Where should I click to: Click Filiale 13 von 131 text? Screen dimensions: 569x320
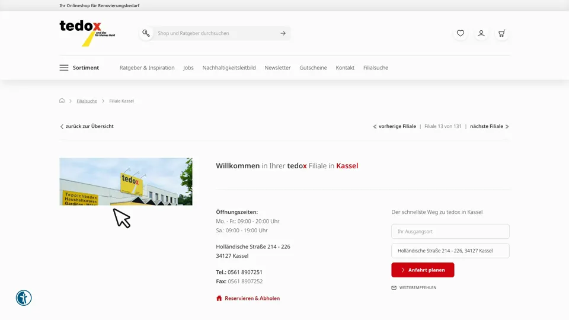tap(443, 126)
